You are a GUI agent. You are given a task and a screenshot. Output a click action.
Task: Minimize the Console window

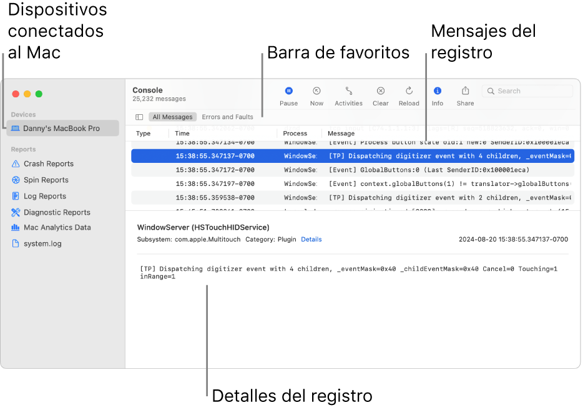[27, 94]
